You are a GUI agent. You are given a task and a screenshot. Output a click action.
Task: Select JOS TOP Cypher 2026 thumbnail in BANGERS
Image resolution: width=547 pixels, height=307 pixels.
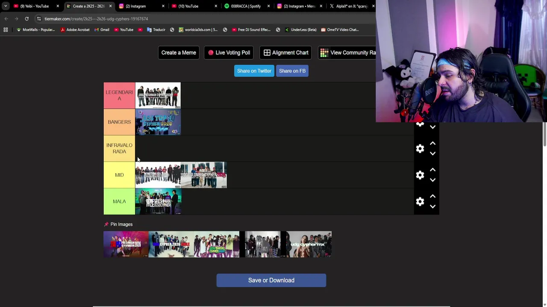[158, 122]
